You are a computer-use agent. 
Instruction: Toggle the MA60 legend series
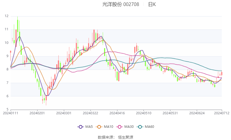click(145, 127)
